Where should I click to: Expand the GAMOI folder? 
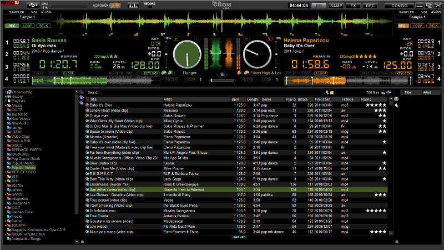(x=6, y=194)
